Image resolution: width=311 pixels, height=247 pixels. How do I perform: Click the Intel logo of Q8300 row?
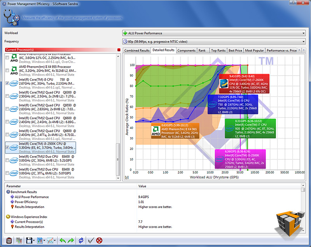pos(14,96)
